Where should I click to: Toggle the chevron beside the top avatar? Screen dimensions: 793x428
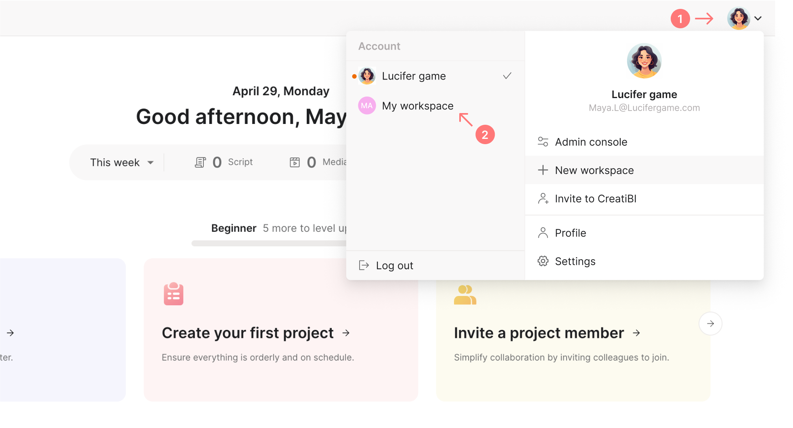pyautogui.click(x=757, y=19)
